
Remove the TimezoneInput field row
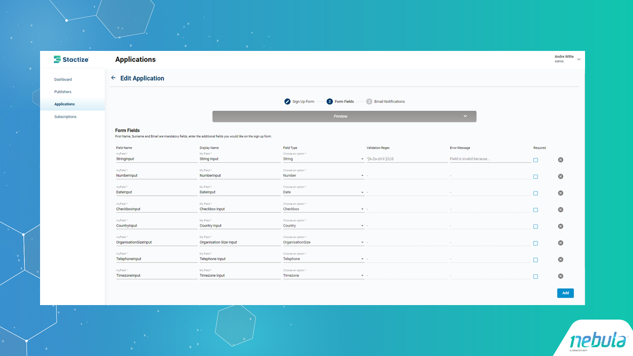pos(560,276)
